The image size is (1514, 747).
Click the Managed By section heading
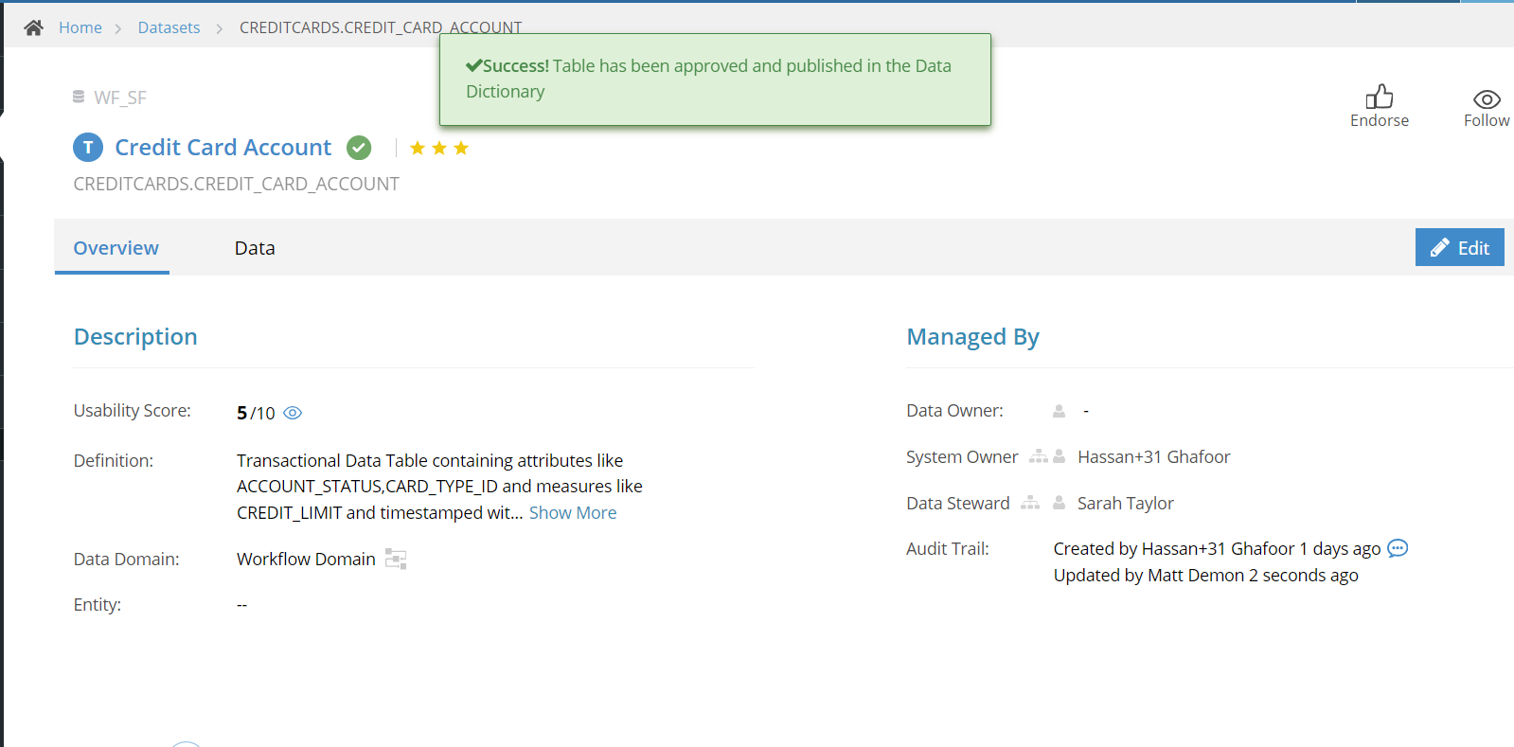click(x=972, y=337)
